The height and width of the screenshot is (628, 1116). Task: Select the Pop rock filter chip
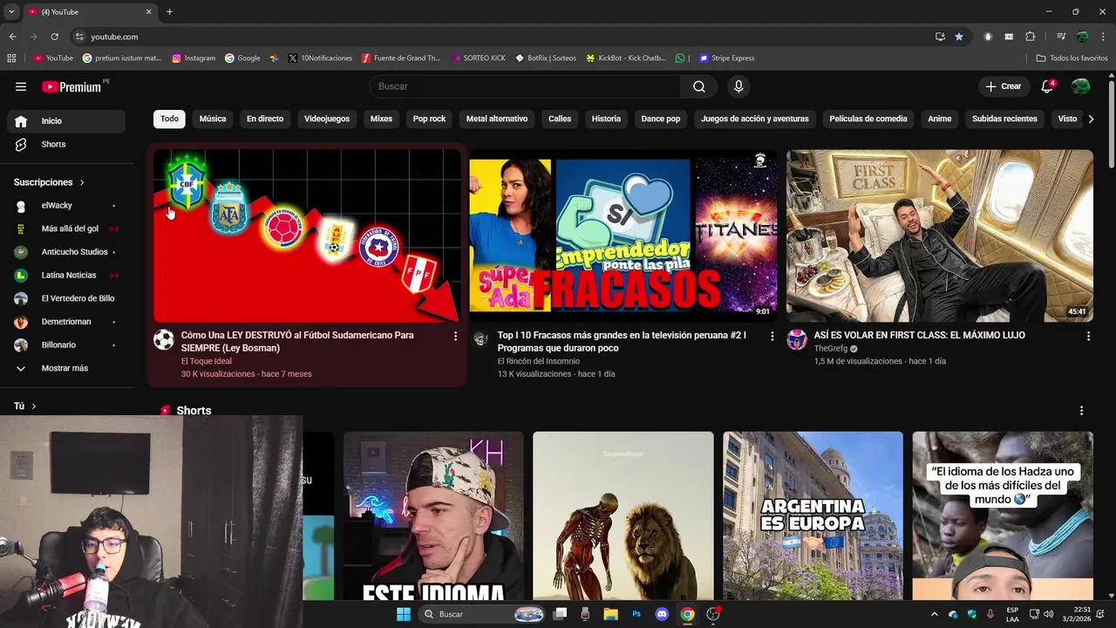(x=429, y=119)
